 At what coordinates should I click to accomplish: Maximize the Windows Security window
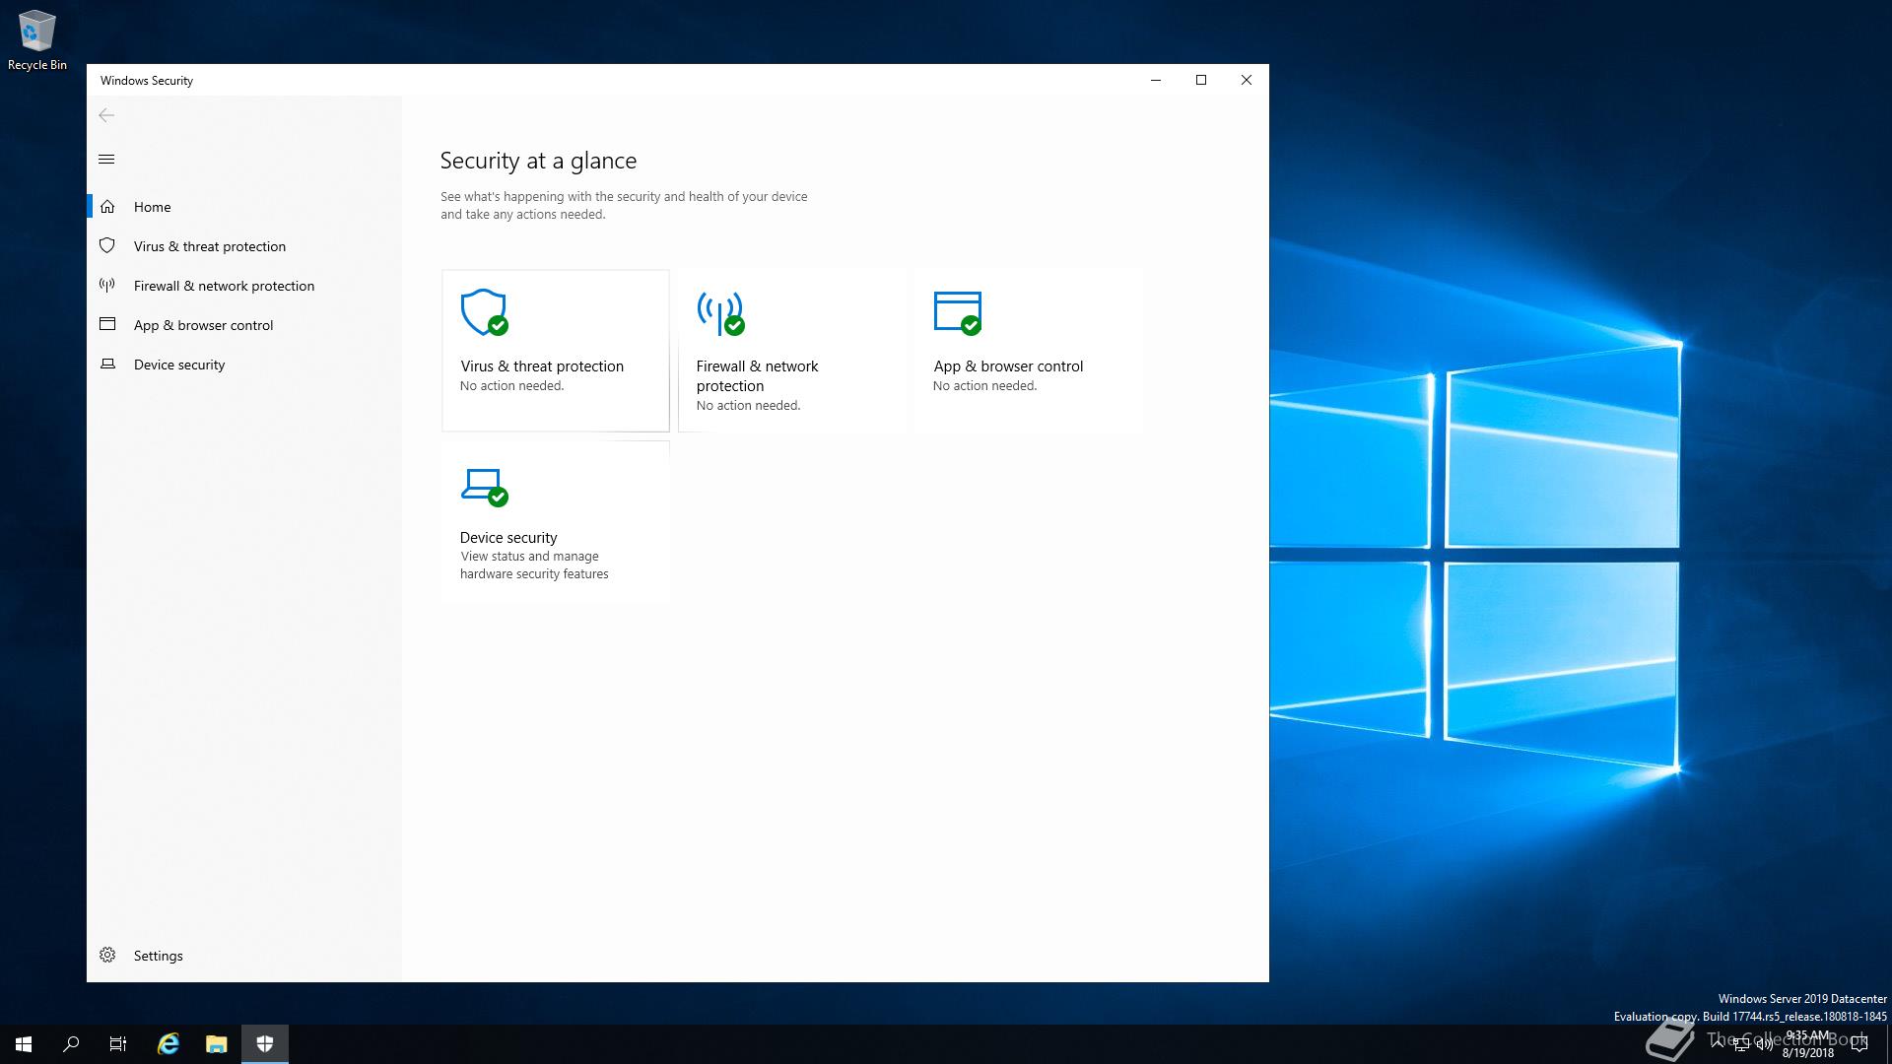[x=1201, y=80]
